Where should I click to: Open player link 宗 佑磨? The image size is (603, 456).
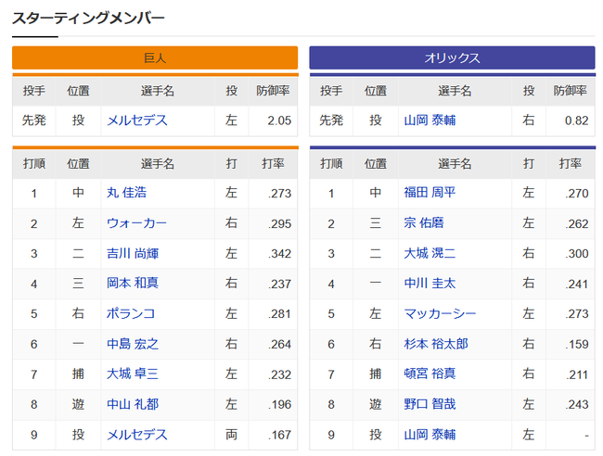click(424, 223)
